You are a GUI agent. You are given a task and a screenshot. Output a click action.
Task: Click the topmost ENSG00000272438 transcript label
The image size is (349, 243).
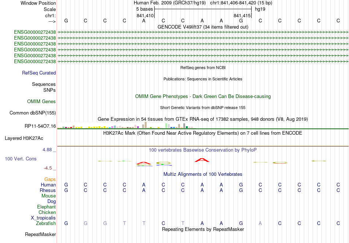coord(35,32)
